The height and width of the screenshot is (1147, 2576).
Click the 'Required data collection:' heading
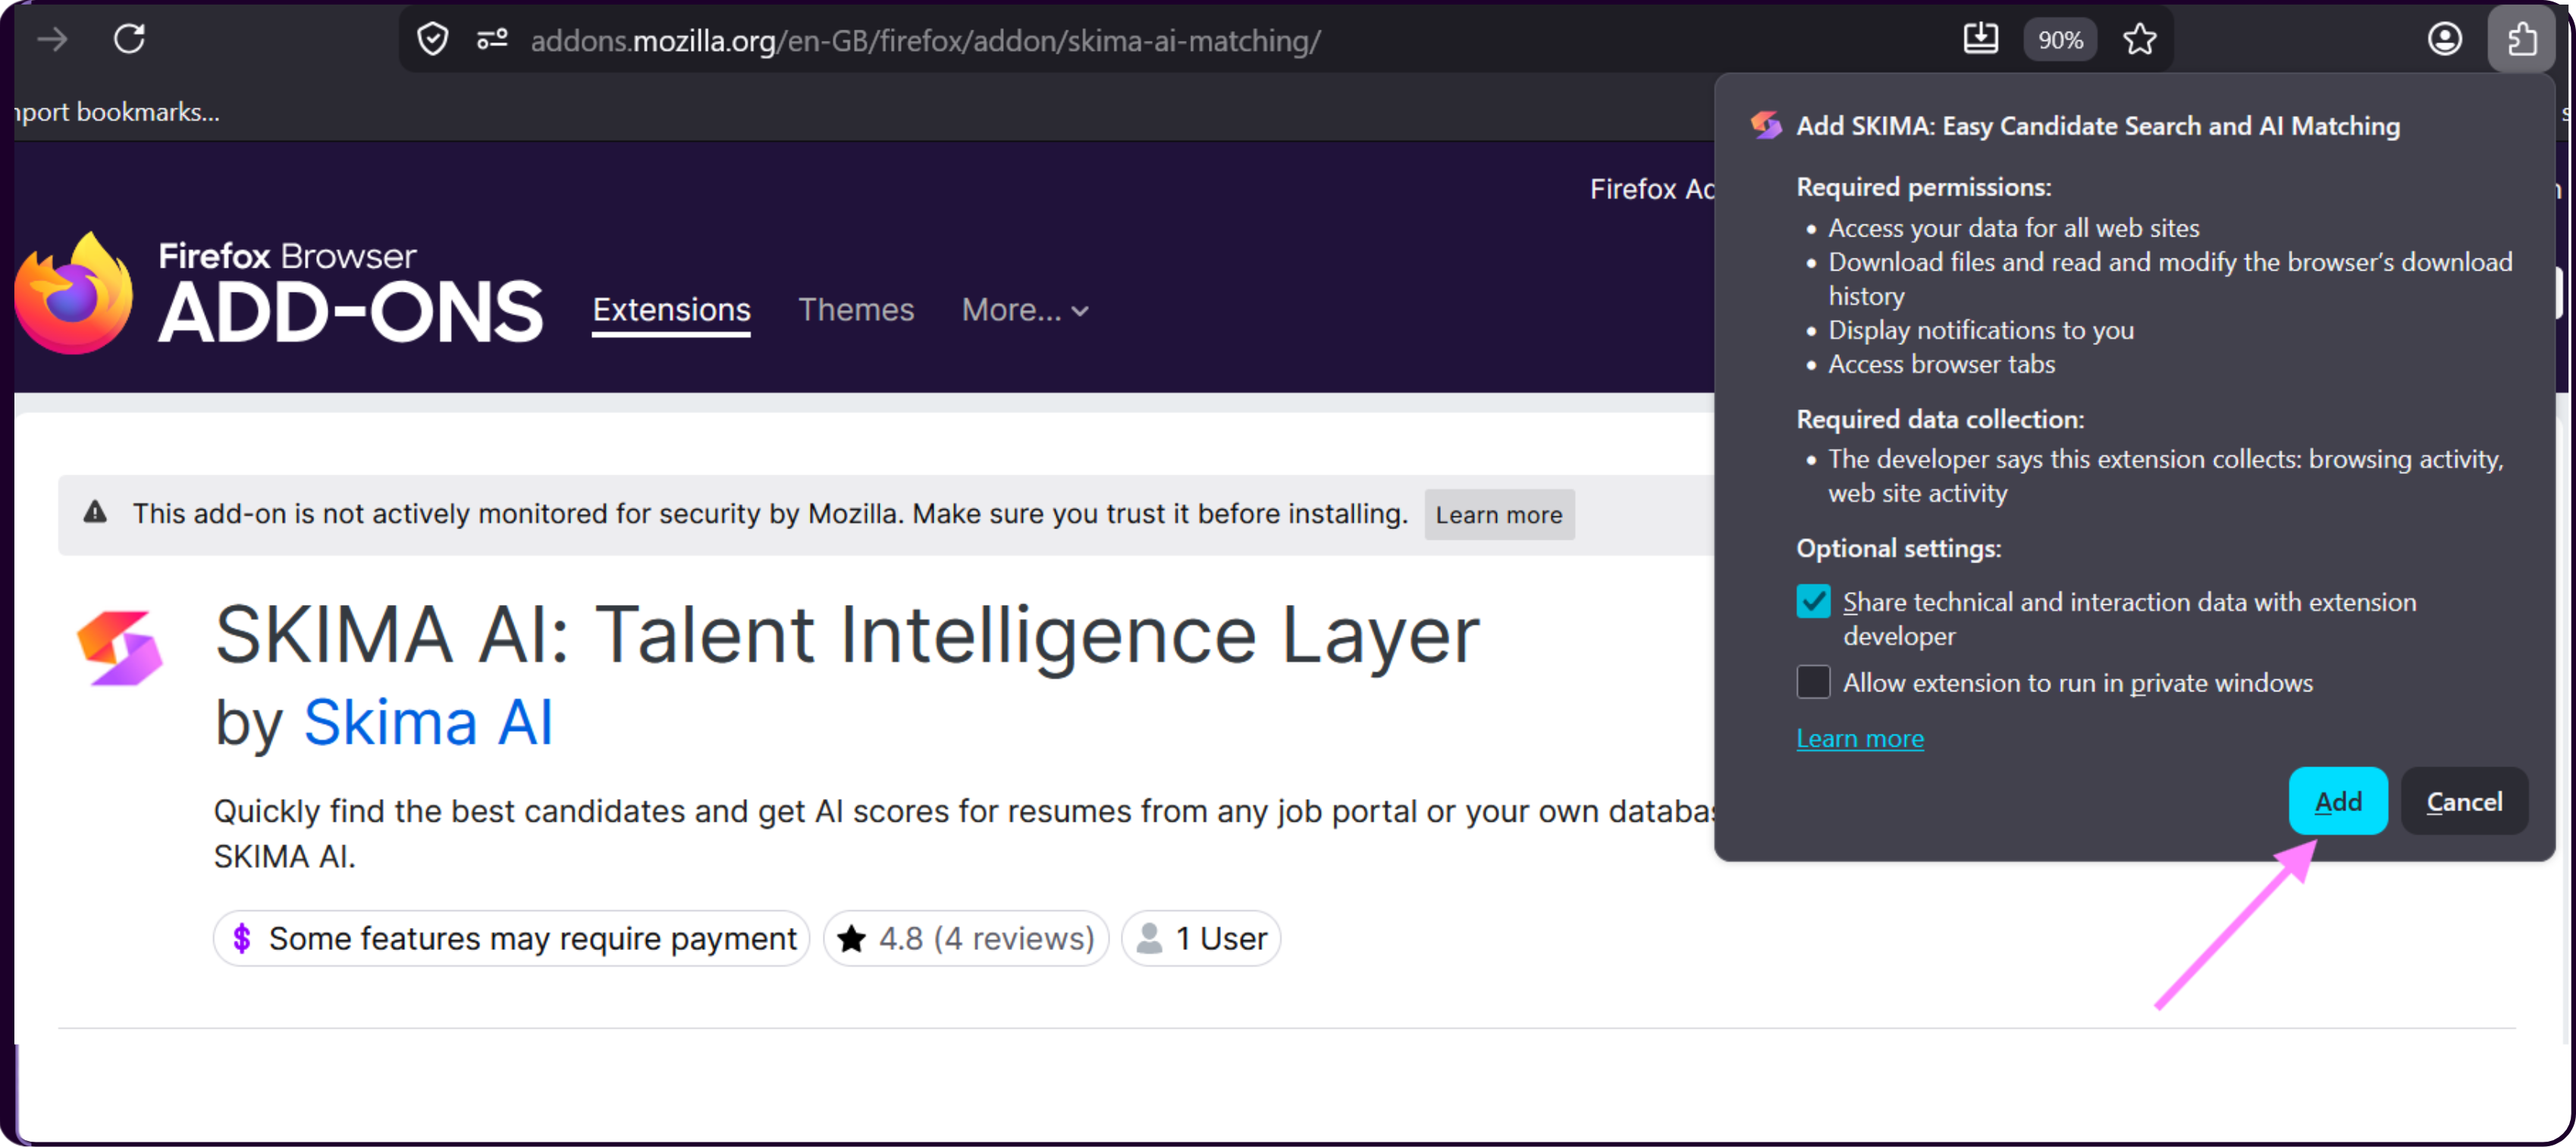coord(1940,419)
